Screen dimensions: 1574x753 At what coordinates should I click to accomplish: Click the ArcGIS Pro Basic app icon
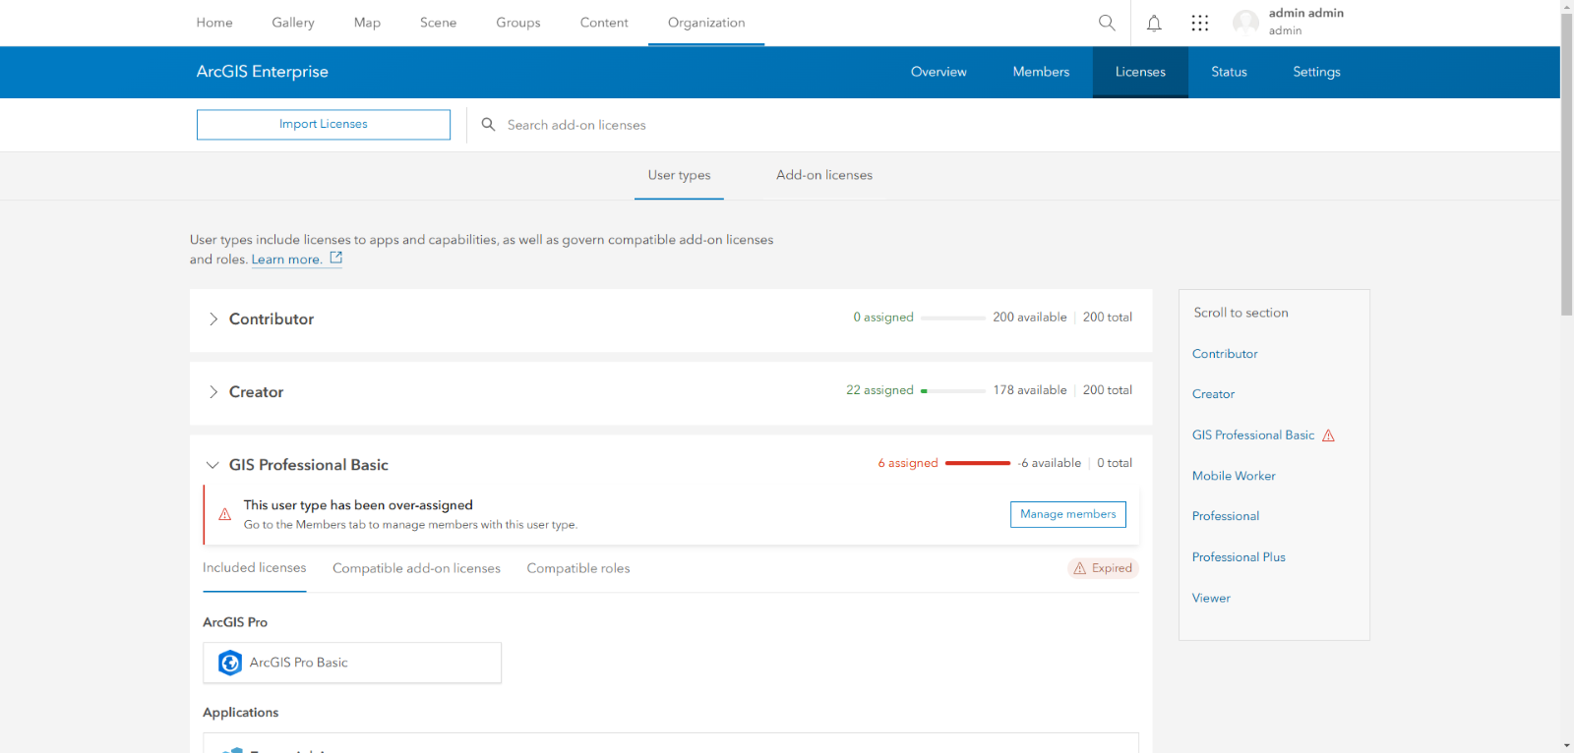(x=230, y=663)
